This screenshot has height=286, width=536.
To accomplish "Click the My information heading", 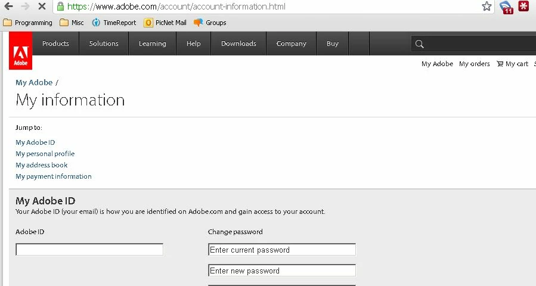I will tap(70, 100).
